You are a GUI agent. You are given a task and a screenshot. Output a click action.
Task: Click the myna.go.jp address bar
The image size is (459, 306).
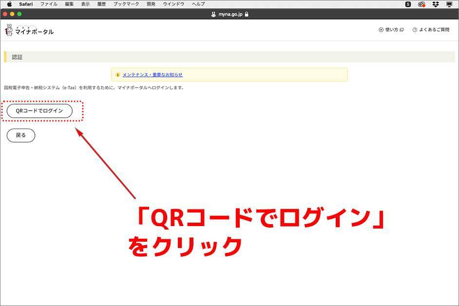[229, 14]
